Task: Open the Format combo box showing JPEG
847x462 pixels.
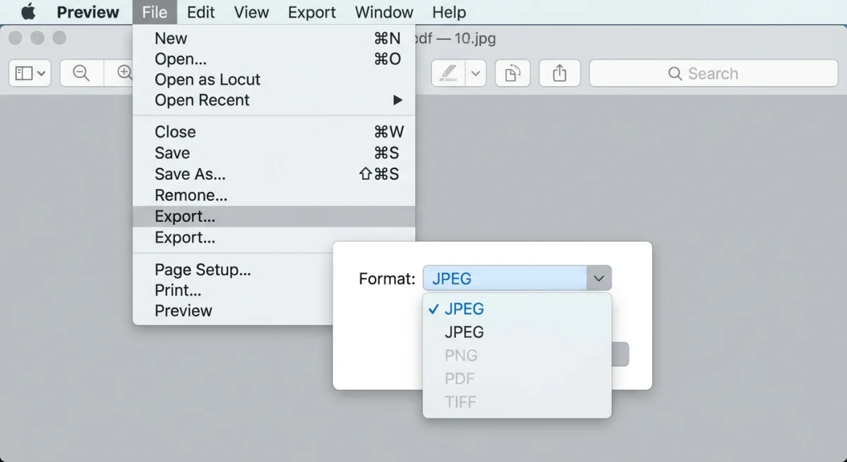Action: (517, 278)
